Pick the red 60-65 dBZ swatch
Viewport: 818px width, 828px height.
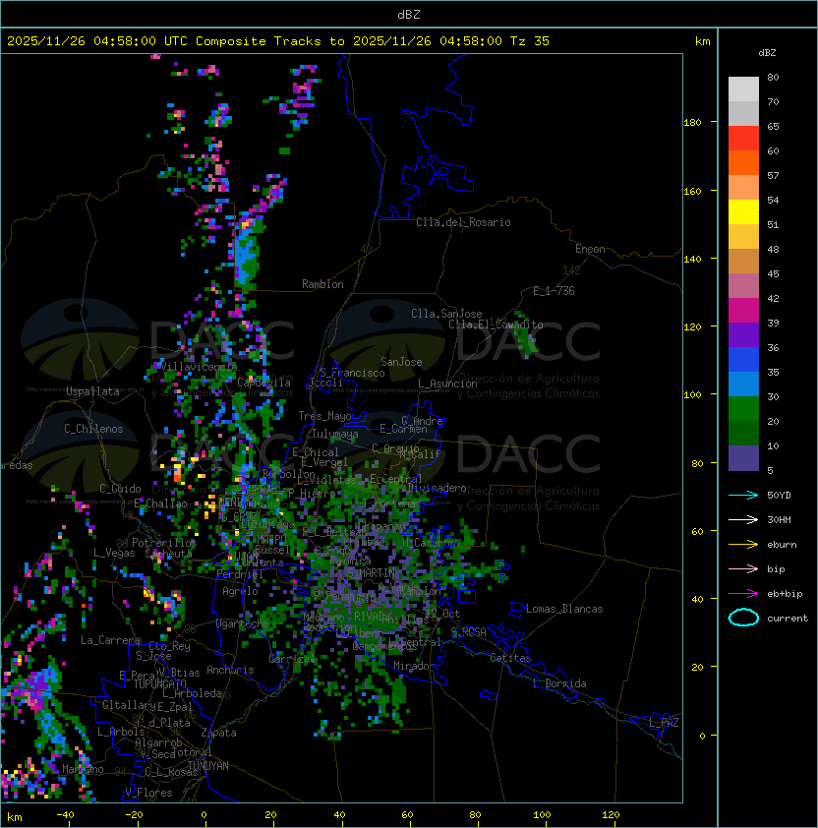743,139
